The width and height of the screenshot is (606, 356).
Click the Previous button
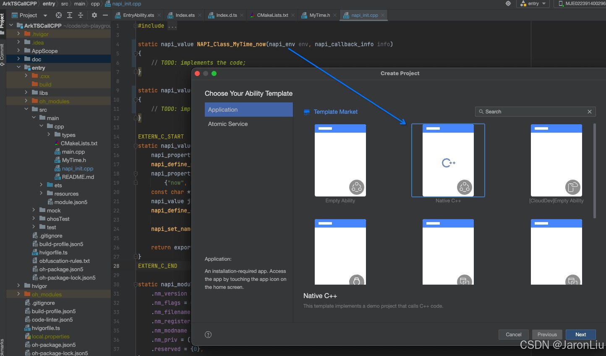tap(547, 335)
